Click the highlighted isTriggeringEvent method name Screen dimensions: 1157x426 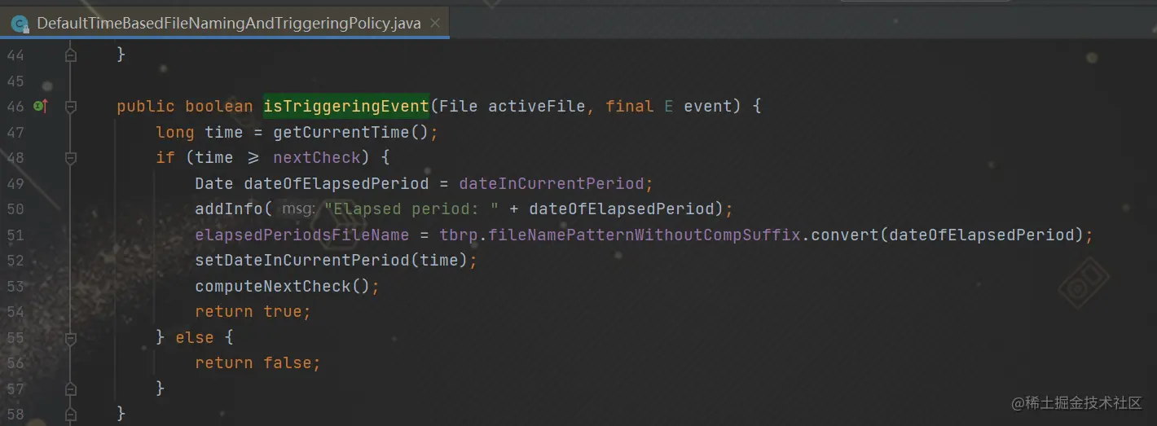click(346, 106)
